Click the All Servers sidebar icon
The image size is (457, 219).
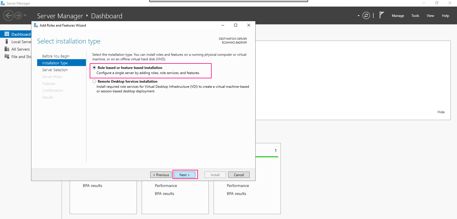[x=7, y=49]
